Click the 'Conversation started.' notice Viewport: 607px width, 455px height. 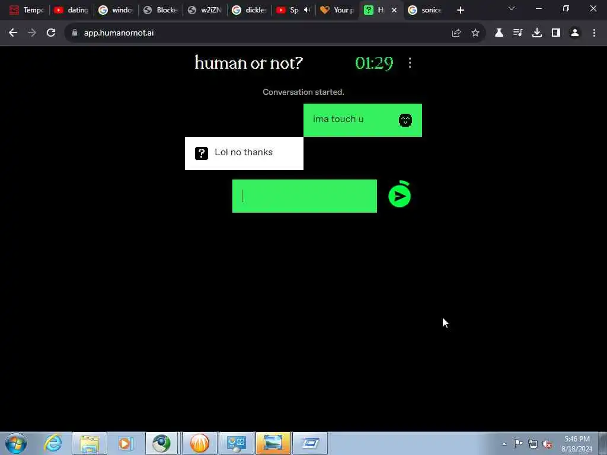click(x=303, y=92)
